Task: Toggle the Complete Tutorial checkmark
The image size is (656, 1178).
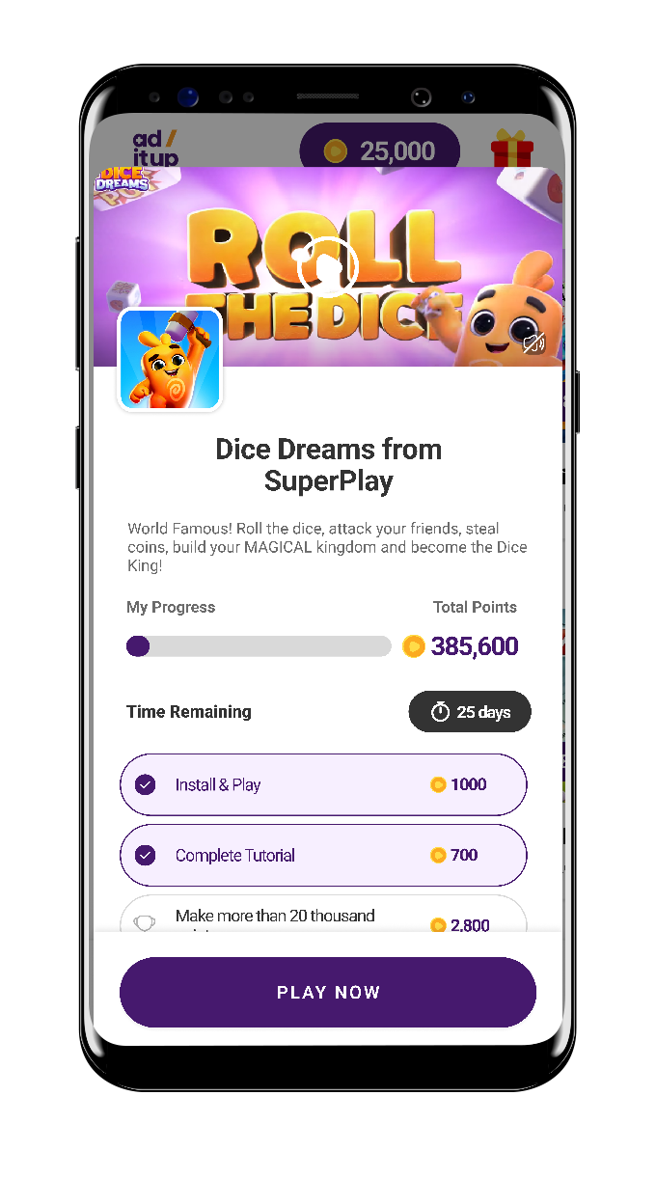Action: [146, 855]
